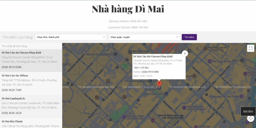The image size is (256, 128).
Task: Click the Lầu 2 Vincom Center Landmark address
Action: [30, 105]
